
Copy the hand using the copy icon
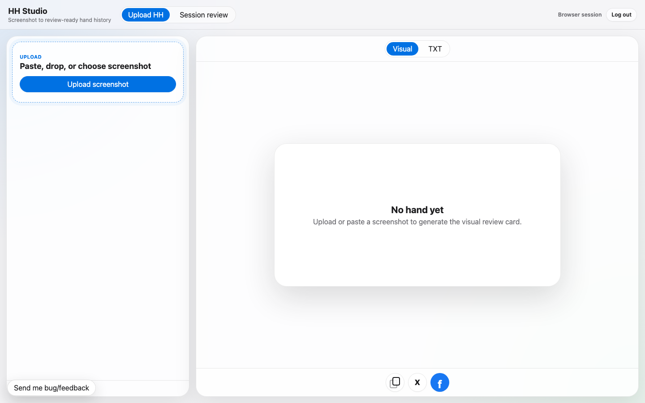(x=395, y=382)
